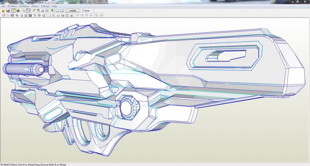Click the two-panel gray icon in second row
Image resolution: width=310 pixels, height=166 pixels.
26,15
